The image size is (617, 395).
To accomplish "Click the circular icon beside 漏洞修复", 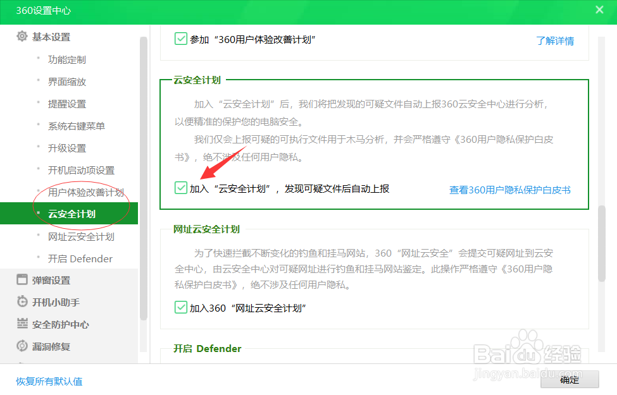I will pyautogui.click(x=22, y=346).
